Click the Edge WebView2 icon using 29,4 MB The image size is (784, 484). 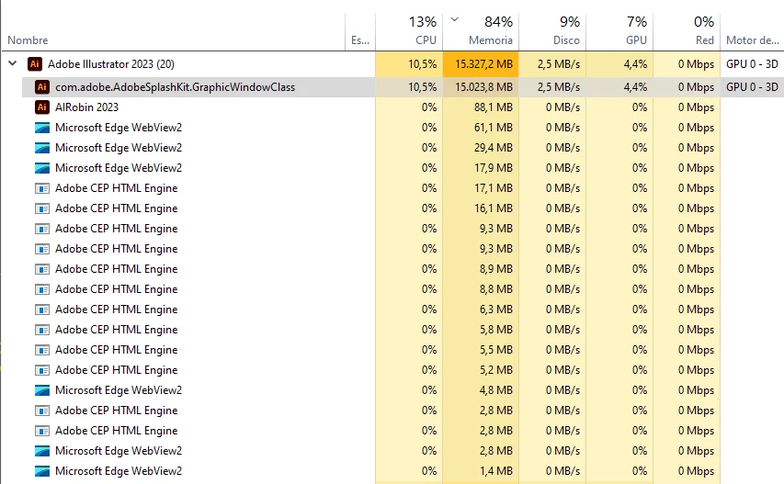42,148
